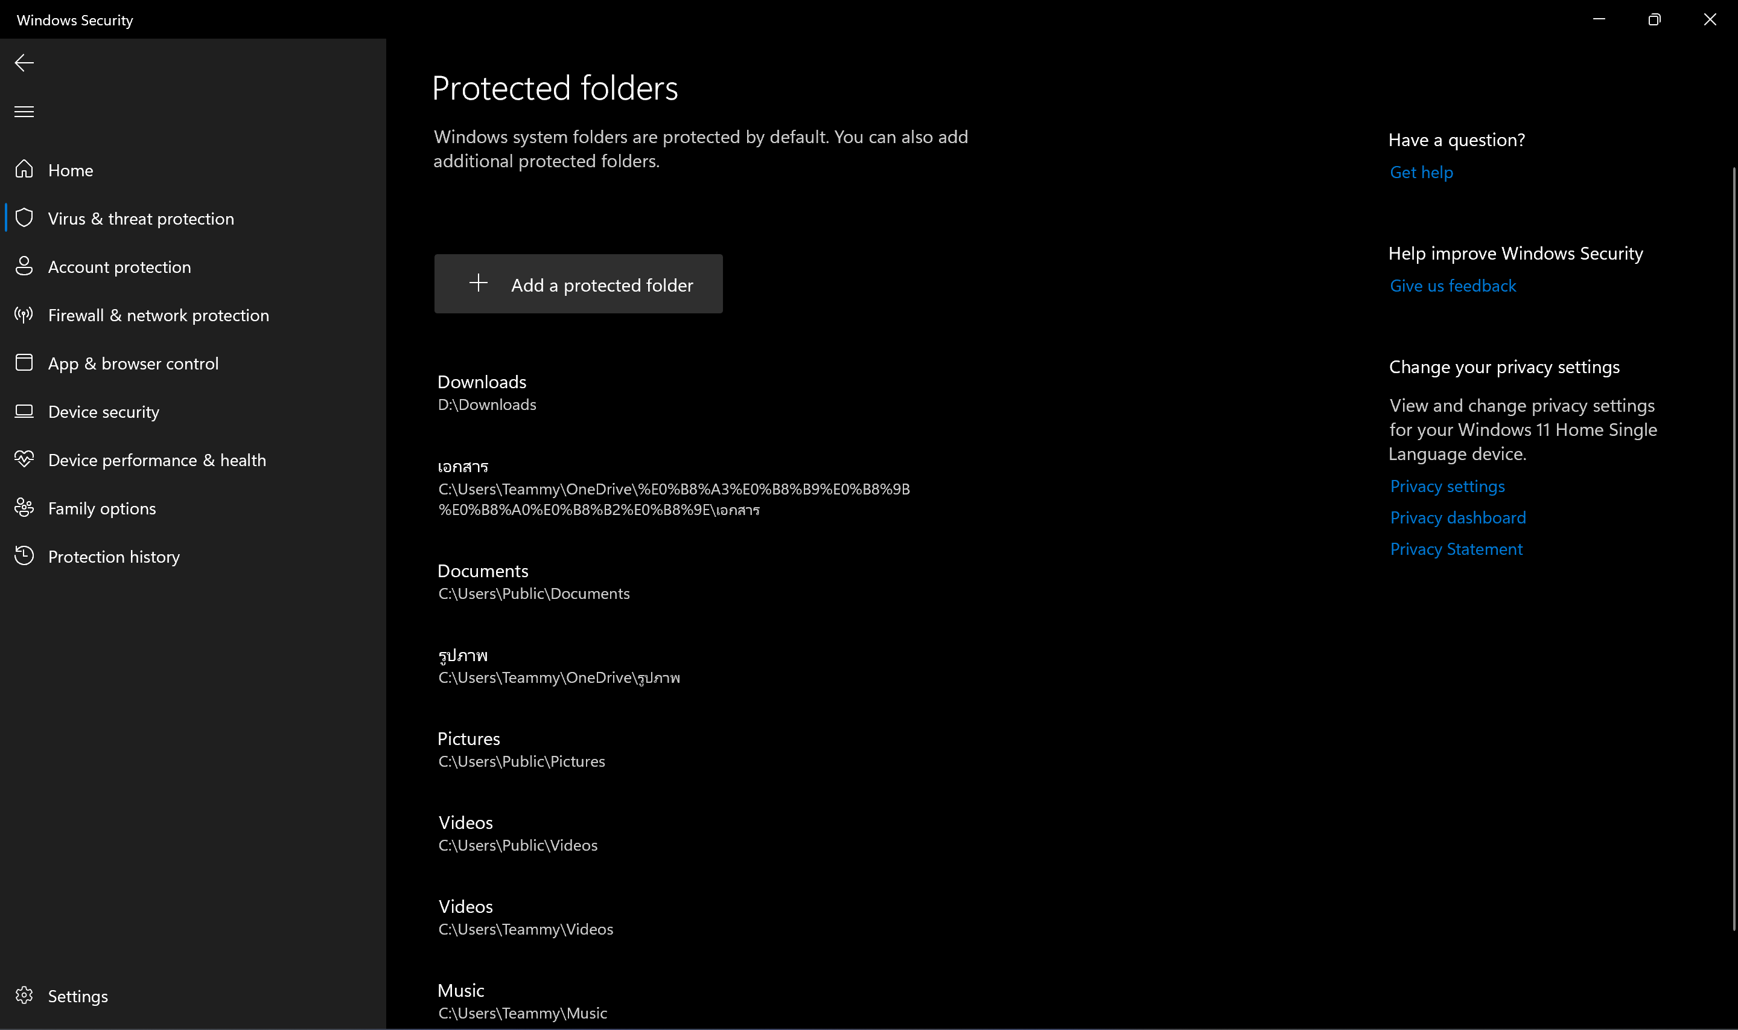
Task: Go to Account protection
Action: point(119,267)
